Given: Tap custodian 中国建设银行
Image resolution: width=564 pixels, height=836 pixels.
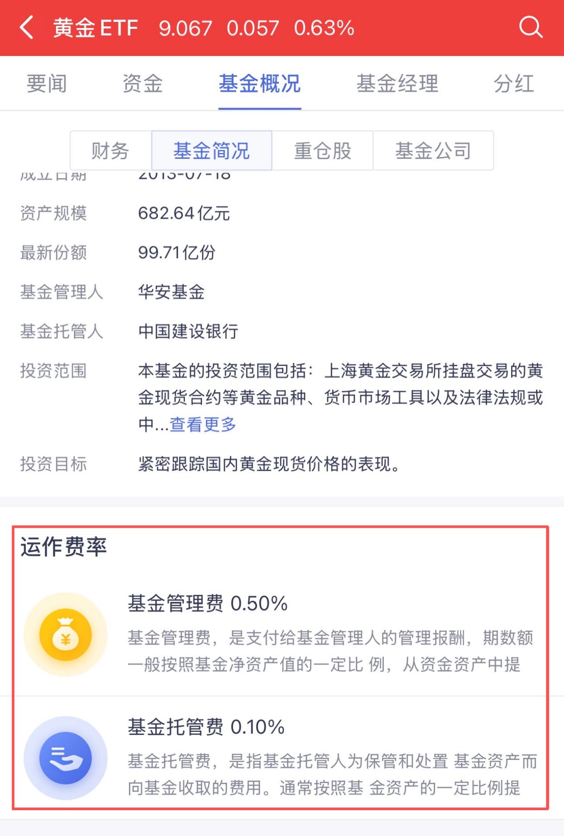Looking at the screenshot, I should pos(188,331).
